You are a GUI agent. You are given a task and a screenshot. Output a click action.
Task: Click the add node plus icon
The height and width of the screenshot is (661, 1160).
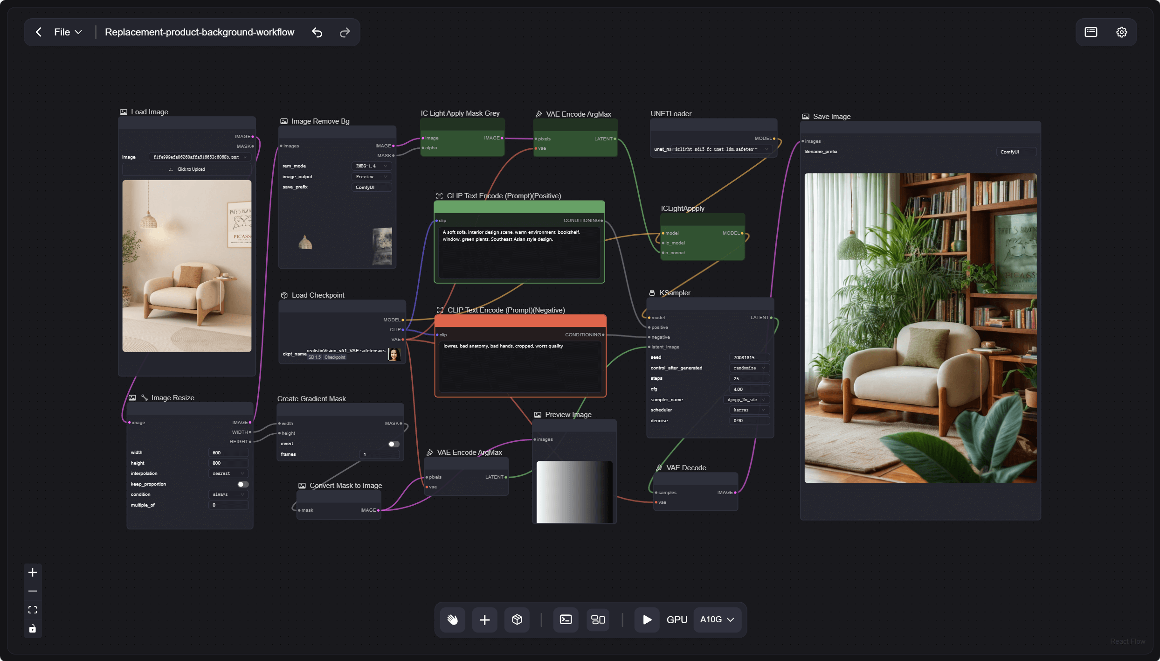point(484,619)
